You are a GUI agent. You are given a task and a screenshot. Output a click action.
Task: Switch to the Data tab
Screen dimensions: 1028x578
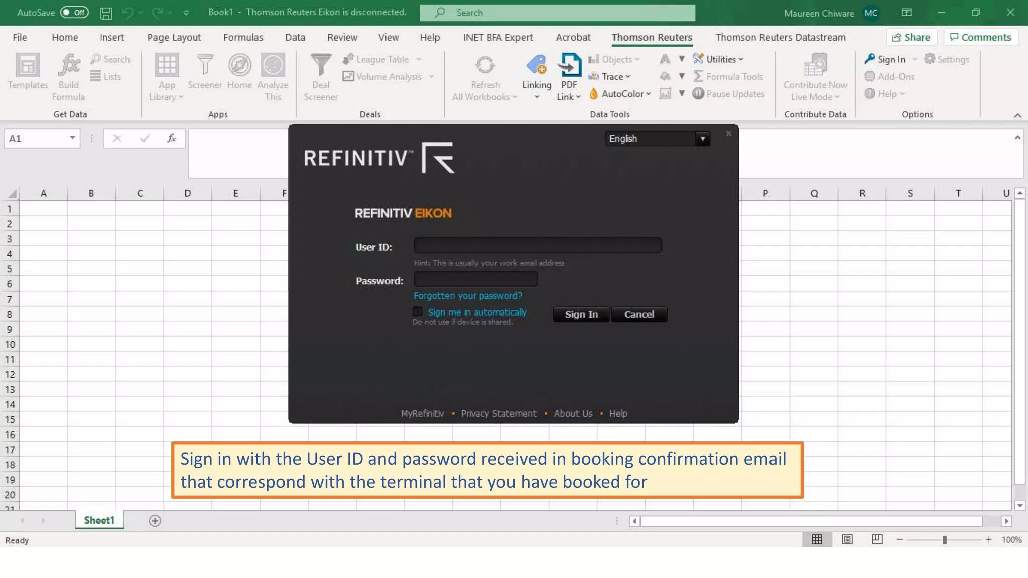pos(295,37)
